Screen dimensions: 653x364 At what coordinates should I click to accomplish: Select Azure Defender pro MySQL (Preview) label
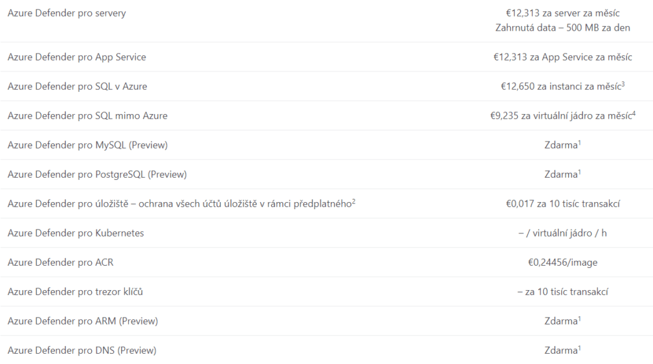[x=87, y=145]
